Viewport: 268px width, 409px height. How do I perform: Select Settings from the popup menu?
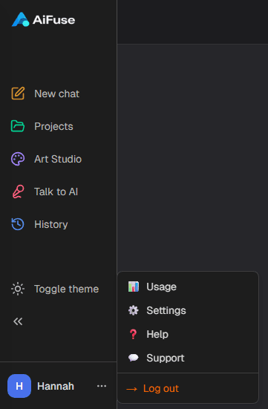point(188,310)
